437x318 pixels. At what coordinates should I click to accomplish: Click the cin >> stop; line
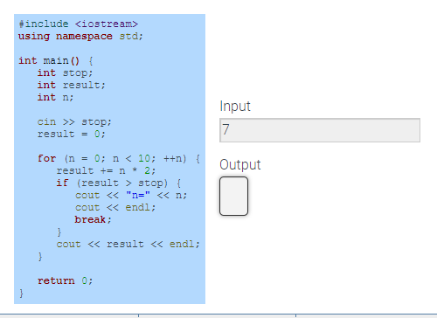point(74,121)
